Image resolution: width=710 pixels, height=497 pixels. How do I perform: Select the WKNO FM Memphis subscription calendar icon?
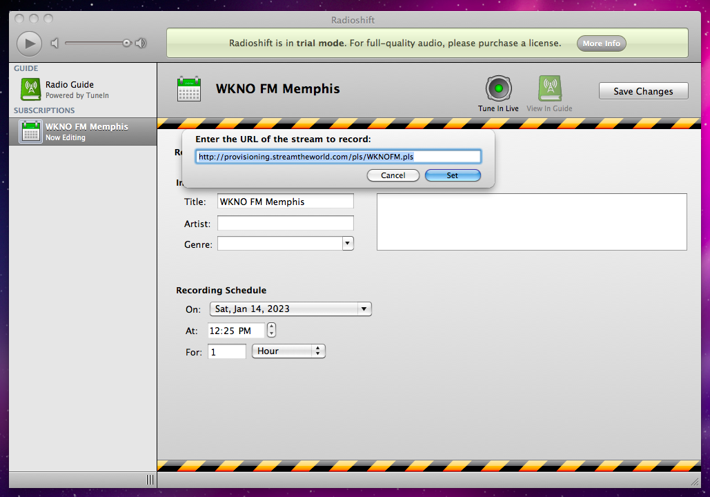31,131
